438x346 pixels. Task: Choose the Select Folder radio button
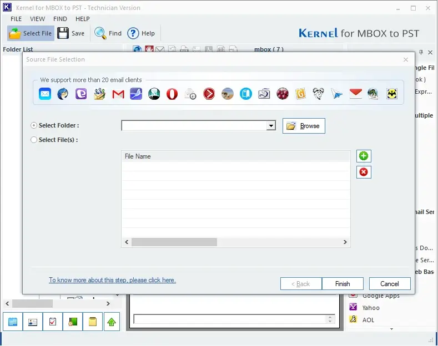[x=33, y=125]
